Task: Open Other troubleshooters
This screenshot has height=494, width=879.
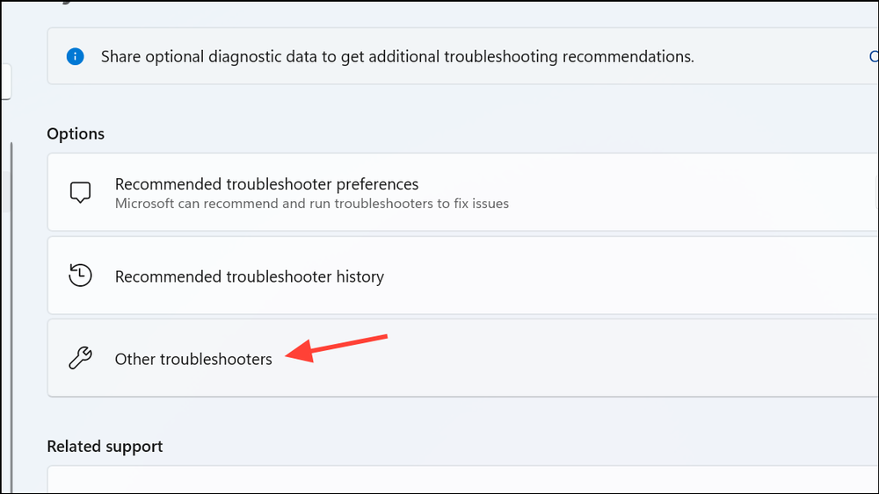Action: [193, 359]
